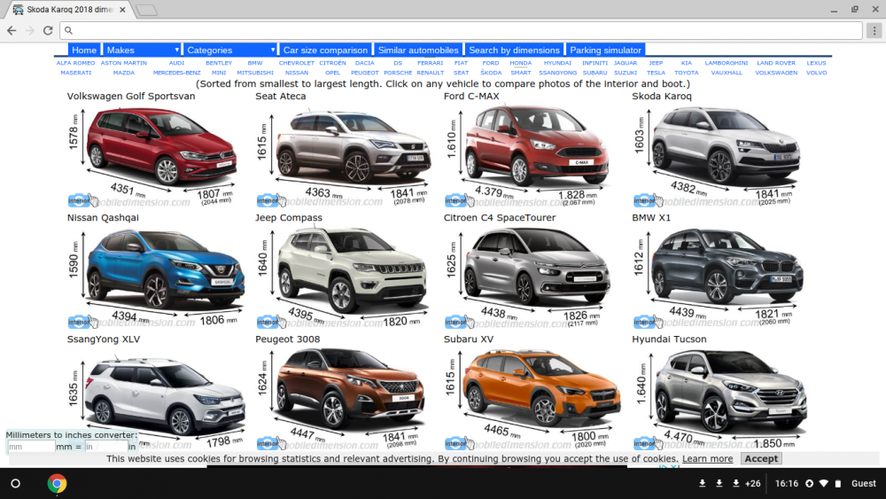Click the Wi-Fi status icon
Image resolution: width=886 pixels, height=499 pixels.
pyautogui.click(x=824, y=484)
